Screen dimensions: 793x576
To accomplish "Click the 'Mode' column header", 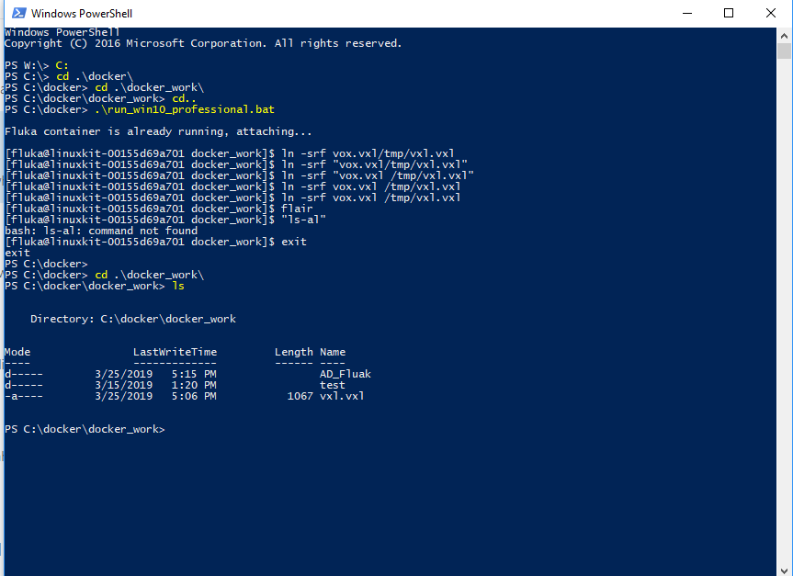I will click(17, 352).
